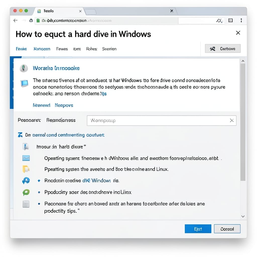The width and height of the screenshot is (257, 257).
Task: Click the 'Neαpovs' link
Action: [x=64, y=105]
